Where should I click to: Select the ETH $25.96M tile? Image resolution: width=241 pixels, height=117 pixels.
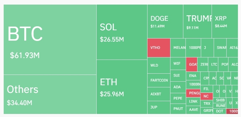122,87
